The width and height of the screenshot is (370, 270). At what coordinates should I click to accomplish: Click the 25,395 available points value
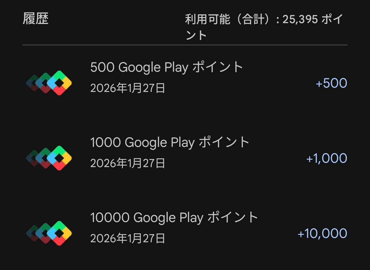click(300, 20)
